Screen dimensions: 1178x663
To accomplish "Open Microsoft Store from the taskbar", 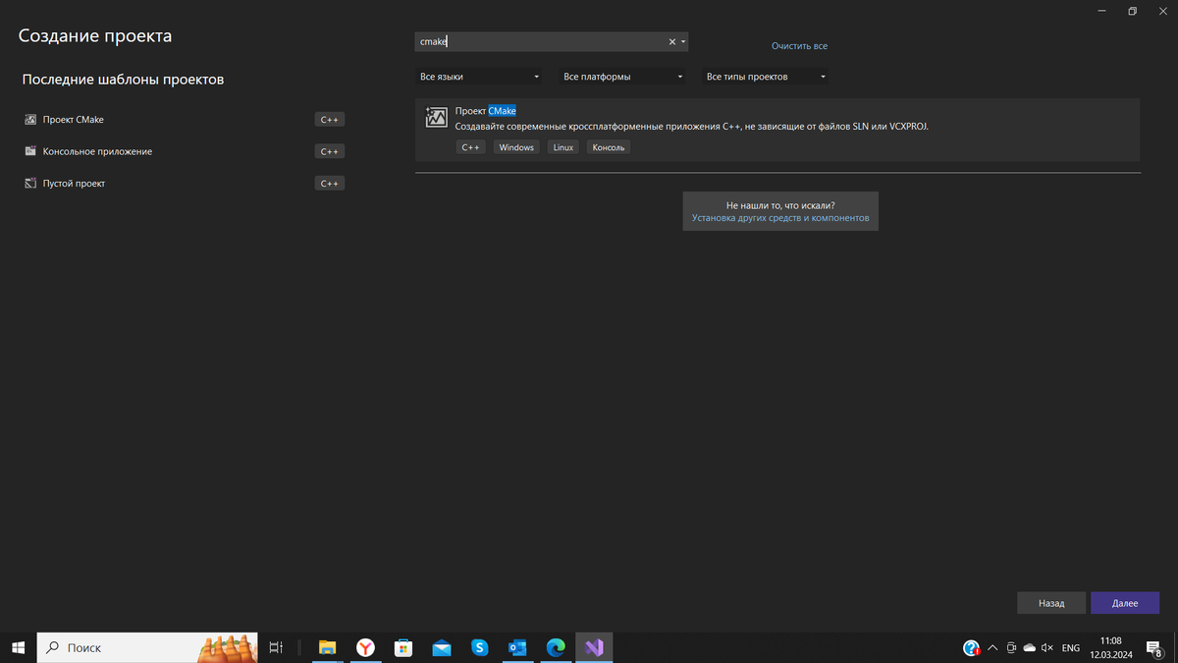I will click(403, 647).
